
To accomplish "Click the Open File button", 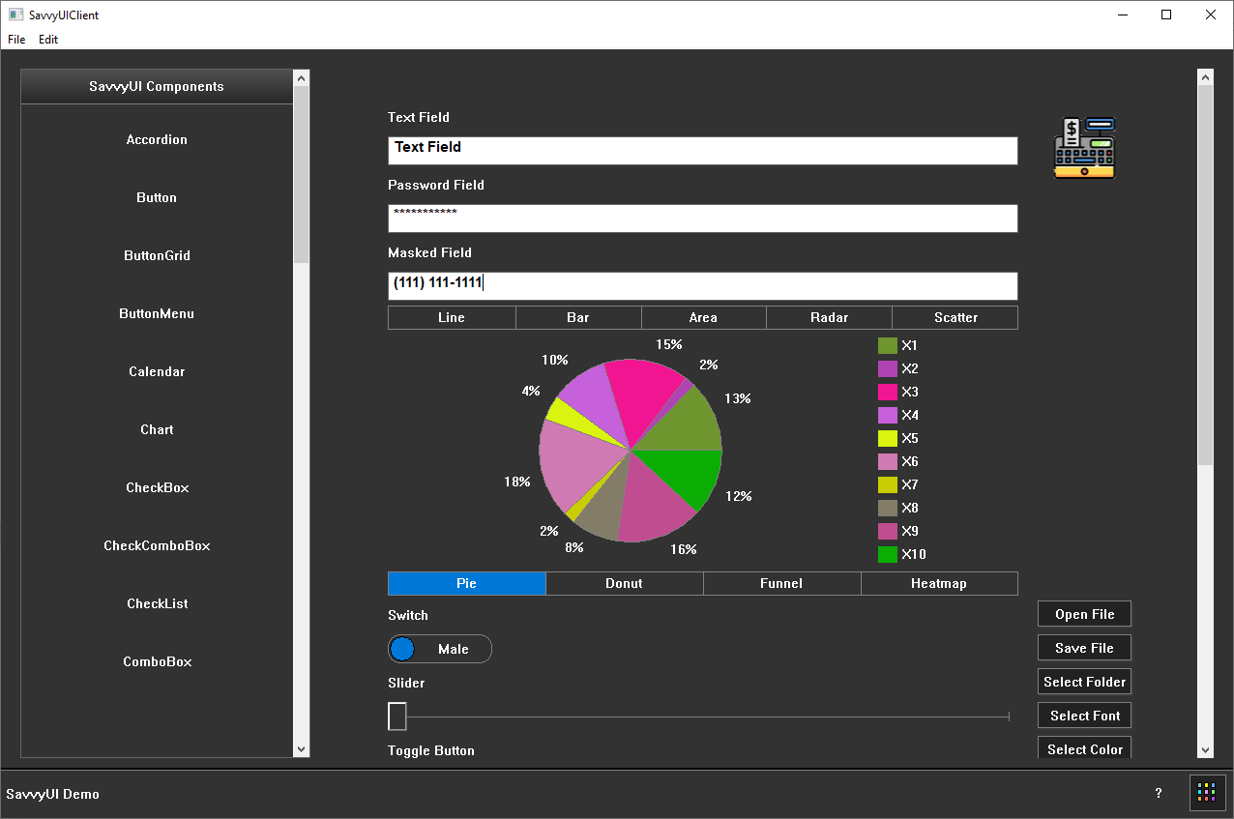I will [1084, 614].
